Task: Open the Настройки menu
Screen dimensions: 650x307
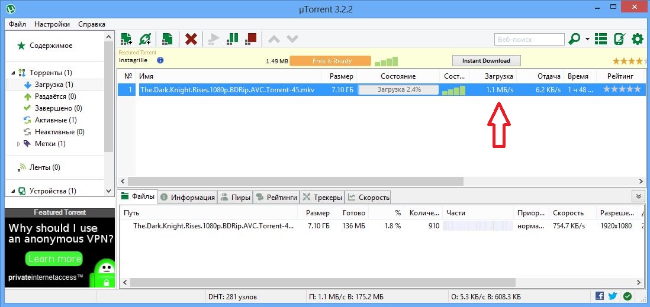Action: 52,24
